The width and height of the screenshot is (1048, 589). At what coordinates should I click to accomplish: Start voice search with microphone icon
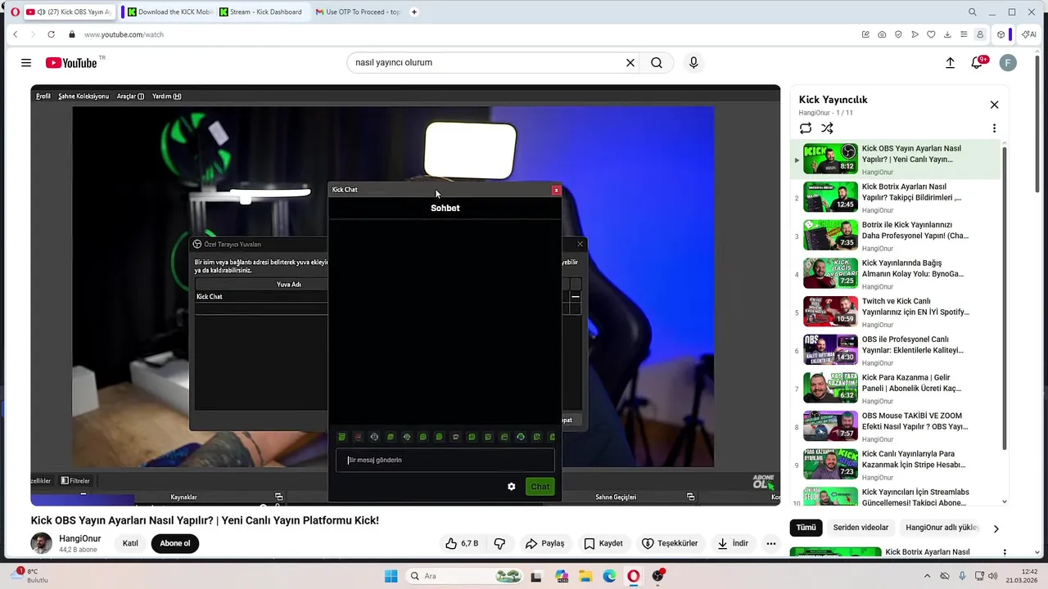(693, 63)
